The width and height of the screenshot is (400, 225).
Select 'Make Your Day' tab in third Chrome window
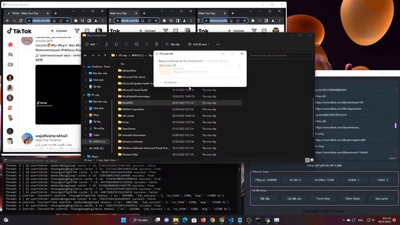[x=211, y=13]
